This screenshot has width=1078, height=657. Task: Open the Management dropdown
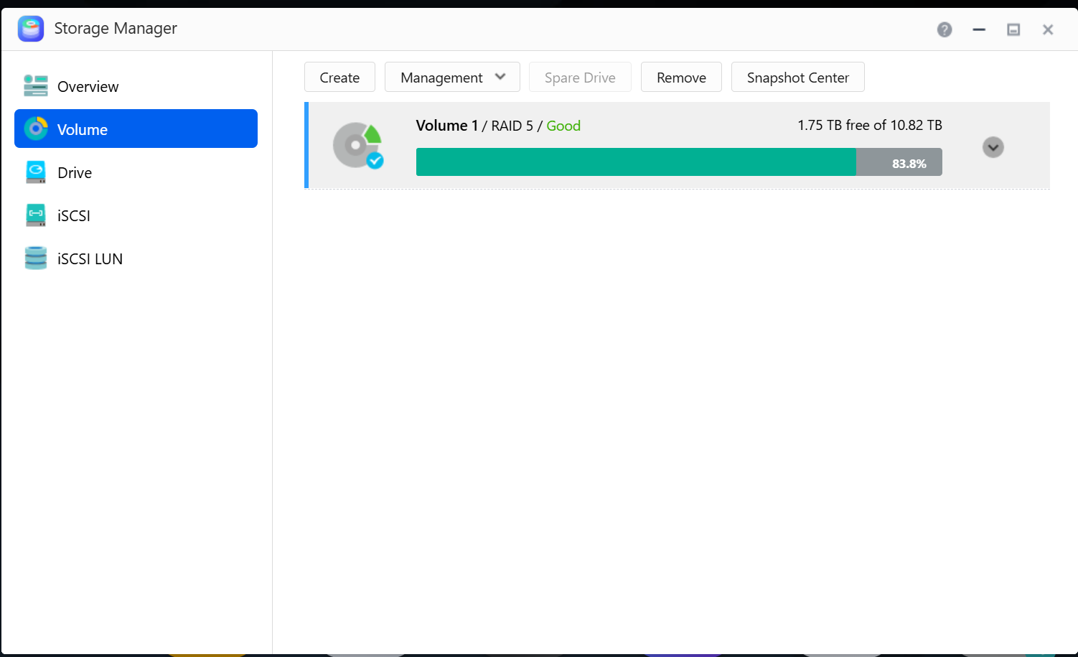452,77
